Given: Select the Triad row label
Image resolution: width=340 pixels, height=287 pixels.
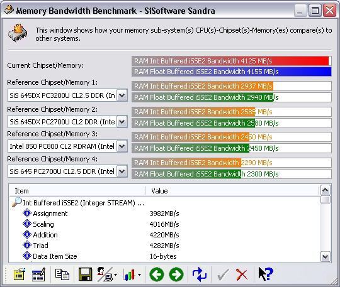Looking at the screenshot, I should [x=40, y=246].
